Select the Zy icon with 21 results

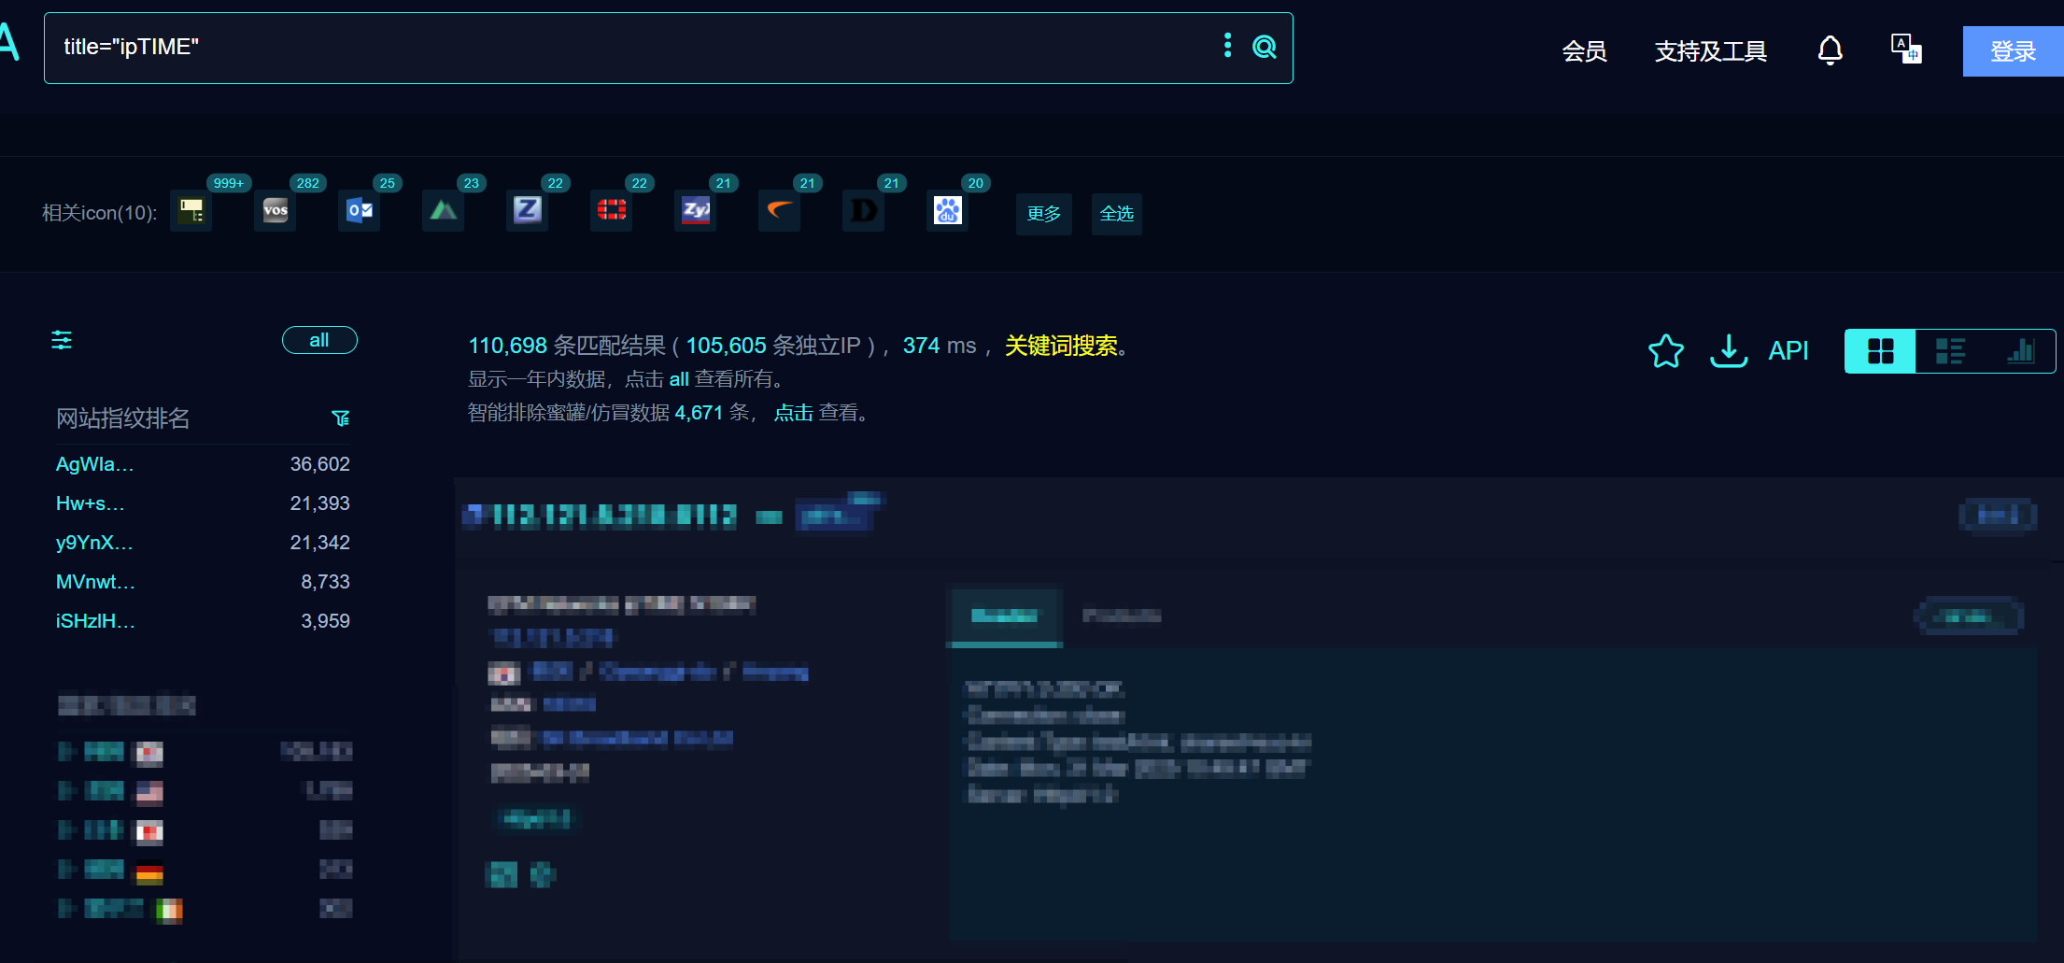click(x=696, y=211)
